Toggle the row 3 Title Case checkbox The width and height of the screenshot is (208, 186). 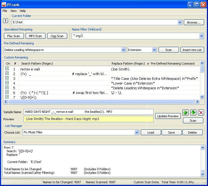7,78
